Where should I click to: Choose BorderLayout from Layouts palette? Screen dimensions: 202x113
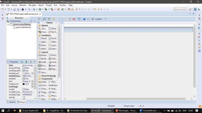click(43, 59)
